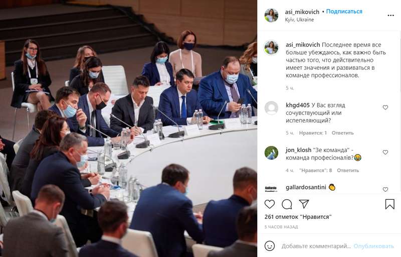Open the three-dot more options menu
The height and width of the screenshot is (257, 401).
391,16
